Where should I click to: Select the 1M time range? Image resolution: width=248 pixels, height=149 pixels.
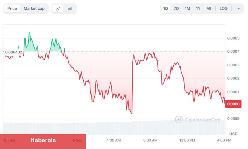pos(187,9)
